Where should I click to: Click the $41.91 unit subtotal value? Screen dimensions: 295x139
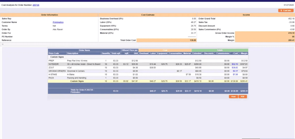[x=135, y=81]
